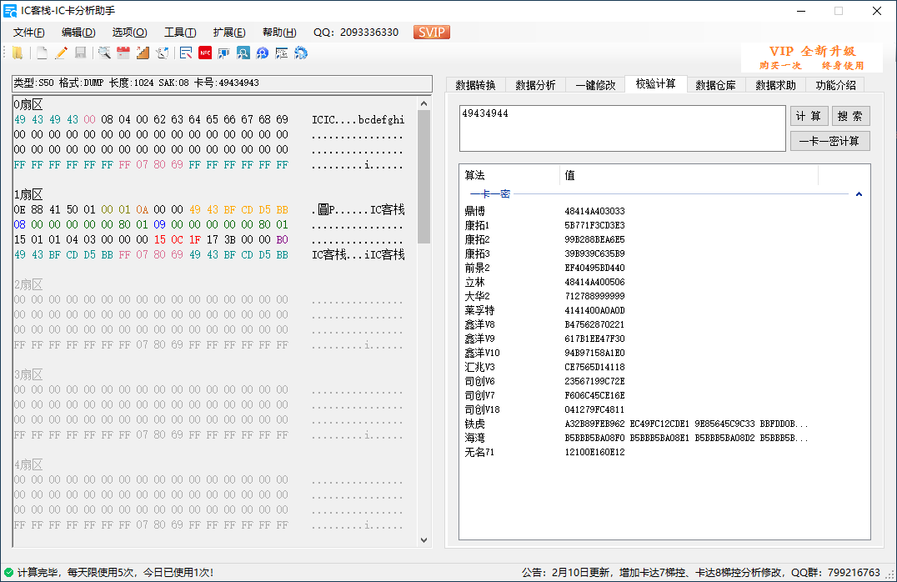
Task: Switch to the 数据转换 tab
Action: coord(475,85)
